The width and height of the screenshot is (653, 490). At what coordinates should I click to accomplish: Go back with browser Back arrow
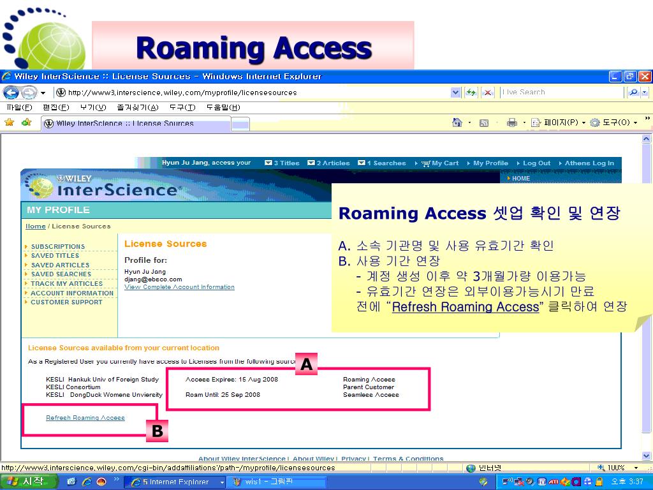click(11, 93)
